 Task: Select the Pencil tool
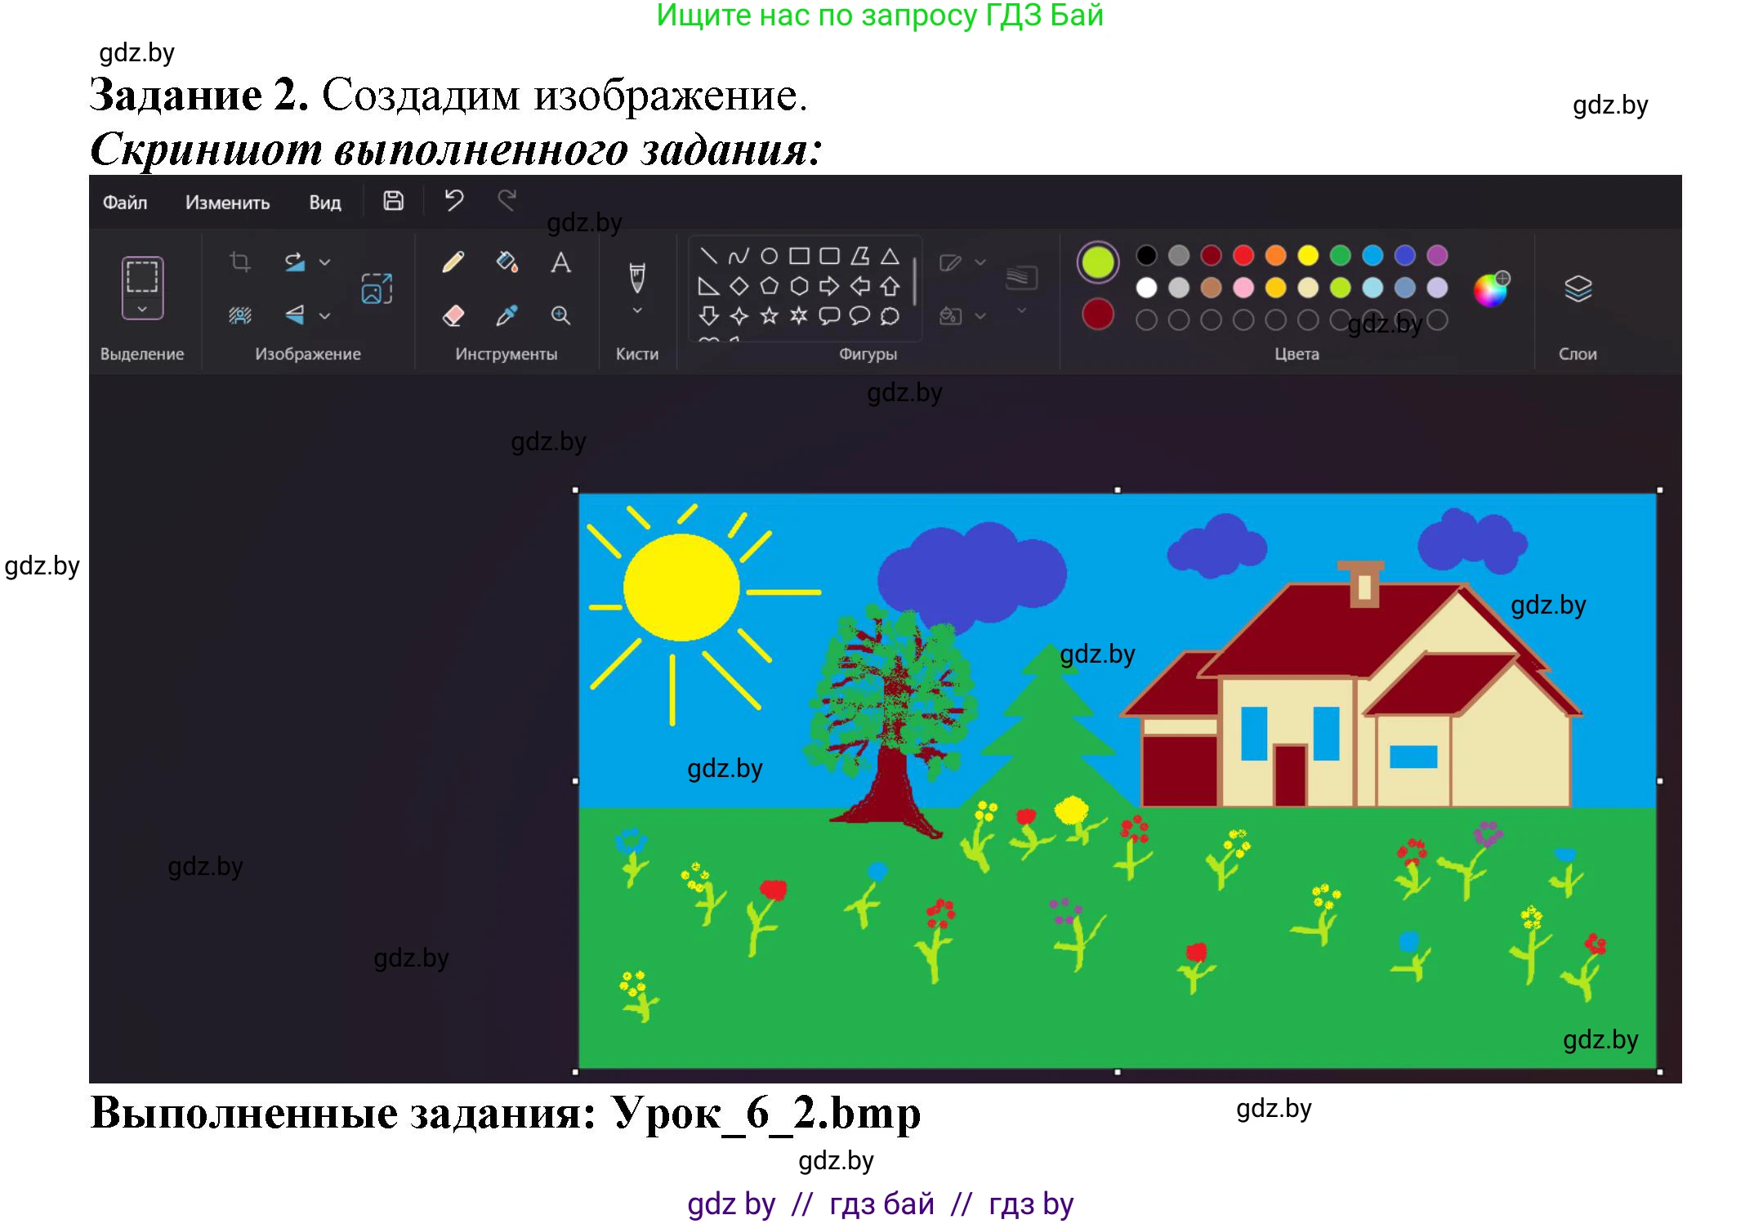[x=453, y=262]
